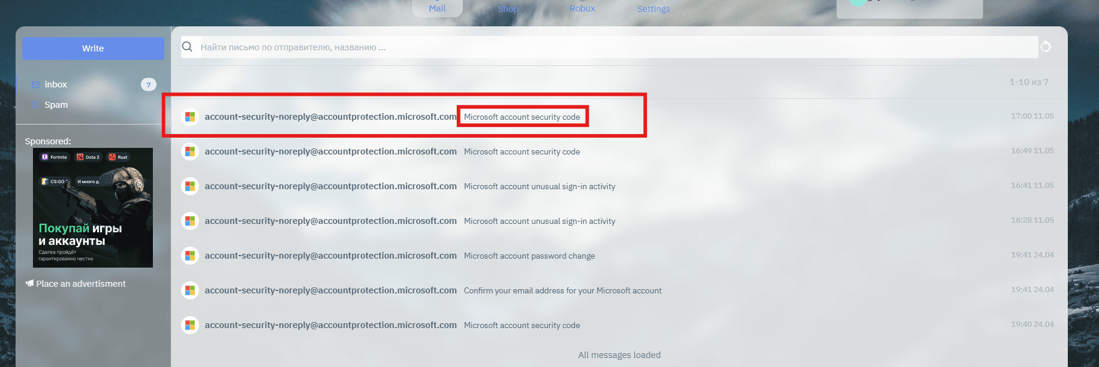Open the Settings tab
Image resolution: width=1099 pixels, height=367 pixels.
click(x=654, y=8)
